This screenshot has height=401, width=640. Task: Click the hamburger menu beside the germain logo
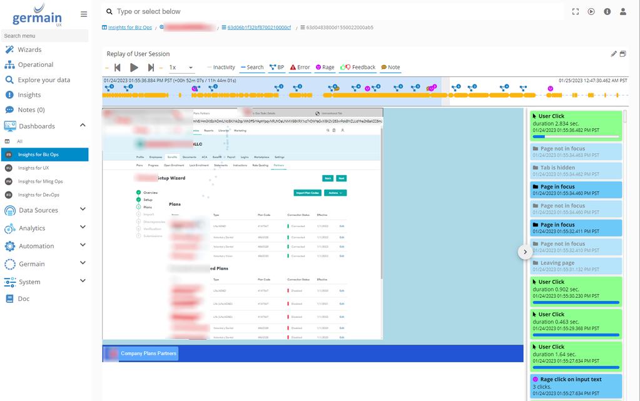tap(83, 13)
